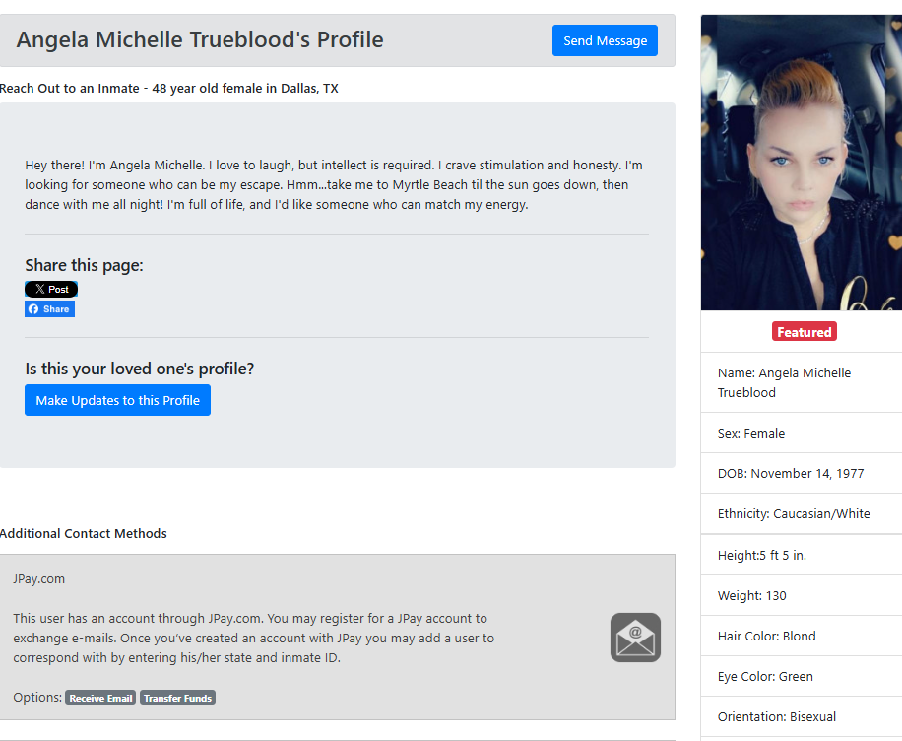
Task: Click the 'Share this page:' heading
Action: [84, 265]
